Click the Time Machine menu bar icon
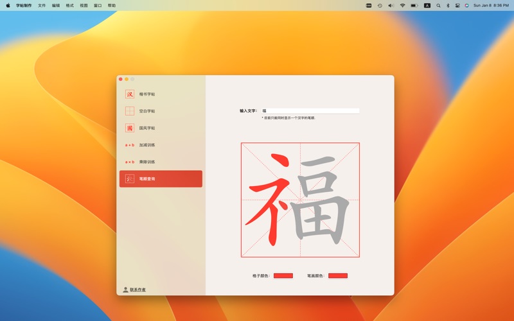This screenshot has height=321, width=514. pos(380,5)
